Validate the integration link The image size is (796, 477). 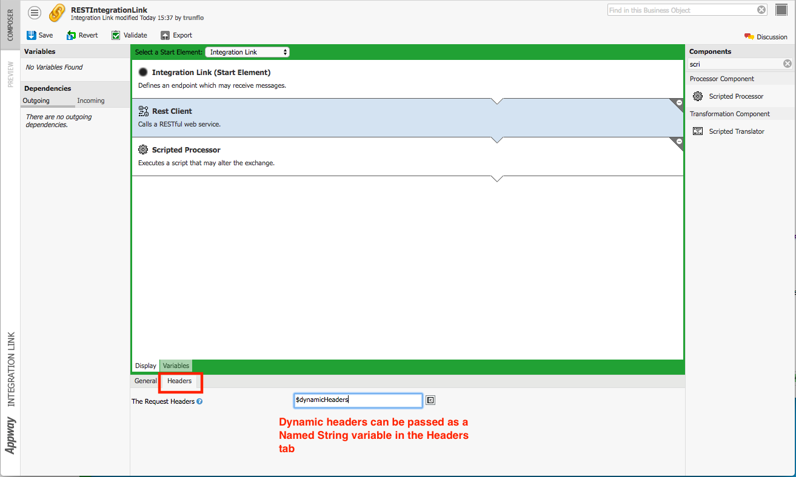pyautogui.click(x=129, y=35)
